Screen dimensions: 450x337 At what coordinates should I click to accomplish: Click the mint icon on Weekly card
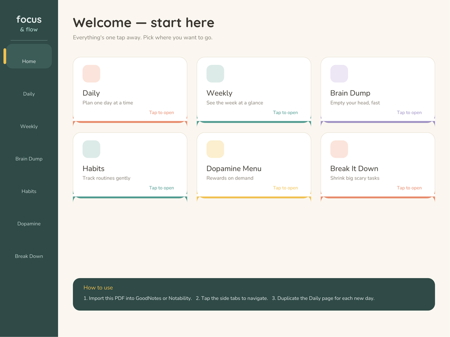coord(215,74)
